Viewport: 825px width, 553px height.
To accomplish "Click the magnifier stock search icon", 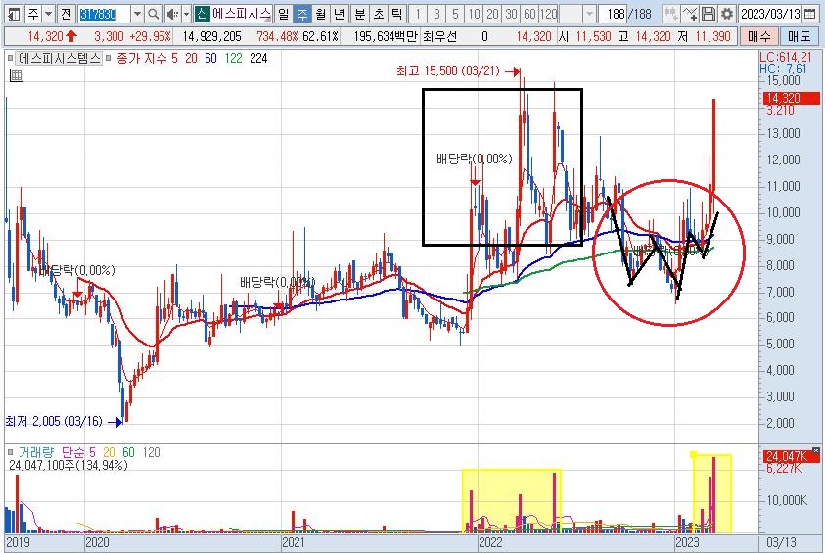I will click(x=153, y=14).
